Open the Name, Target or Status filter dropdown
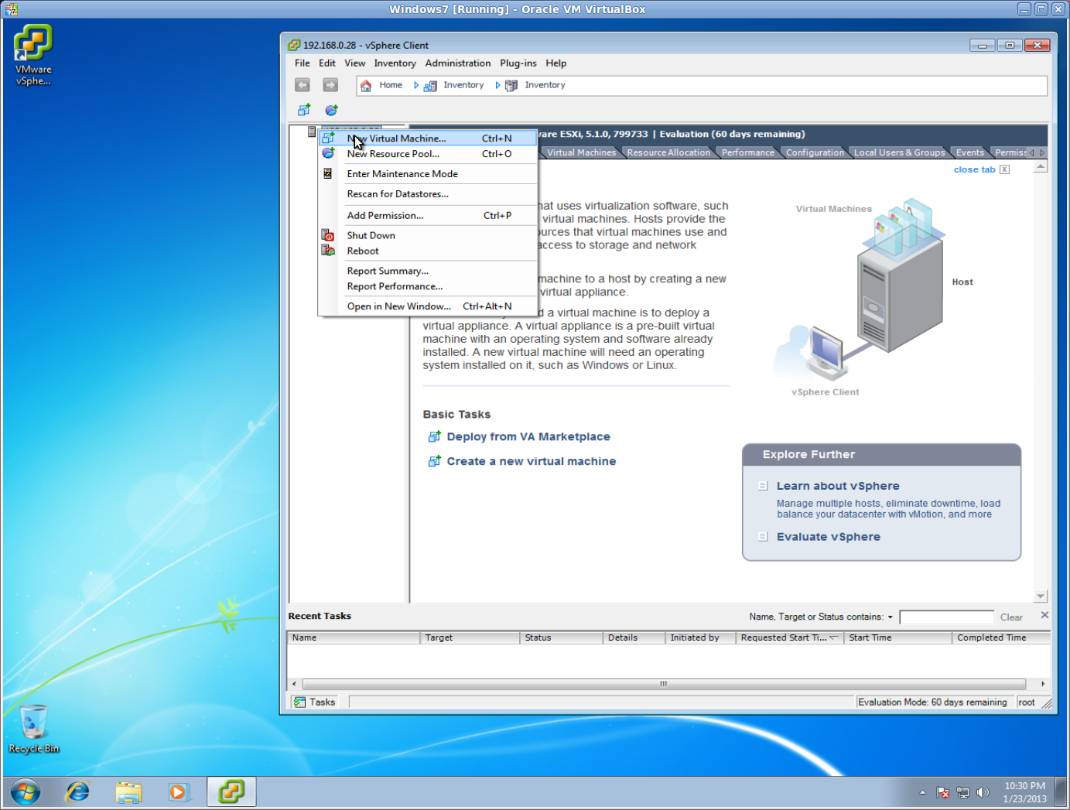 click(891, 617)
